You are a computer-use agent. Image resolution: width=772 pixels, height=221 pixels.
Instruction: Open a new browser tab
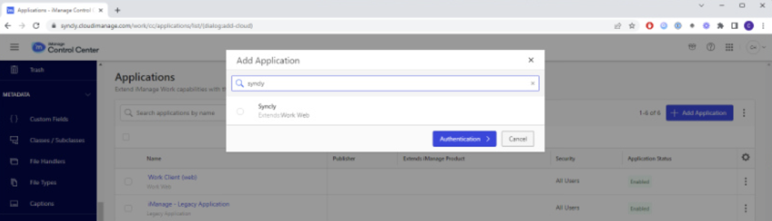tap(117, 10)
